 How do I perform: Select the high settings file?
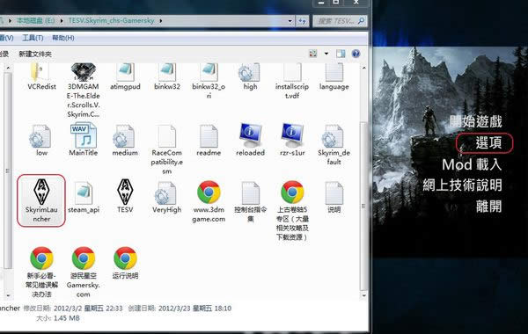click(x=250, y=77)
